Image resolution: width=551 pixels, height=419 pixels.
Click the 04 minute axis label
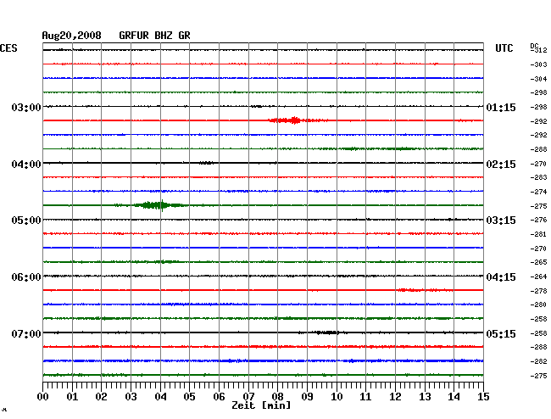160,397
